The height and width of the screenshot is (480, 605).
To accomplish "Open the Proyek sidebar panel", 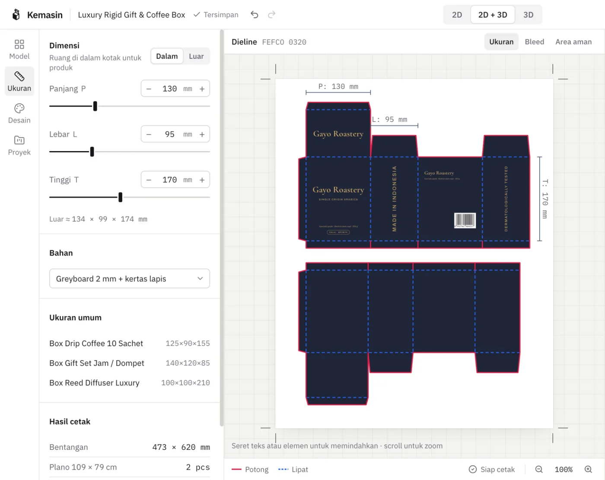I will coord(19,145).
